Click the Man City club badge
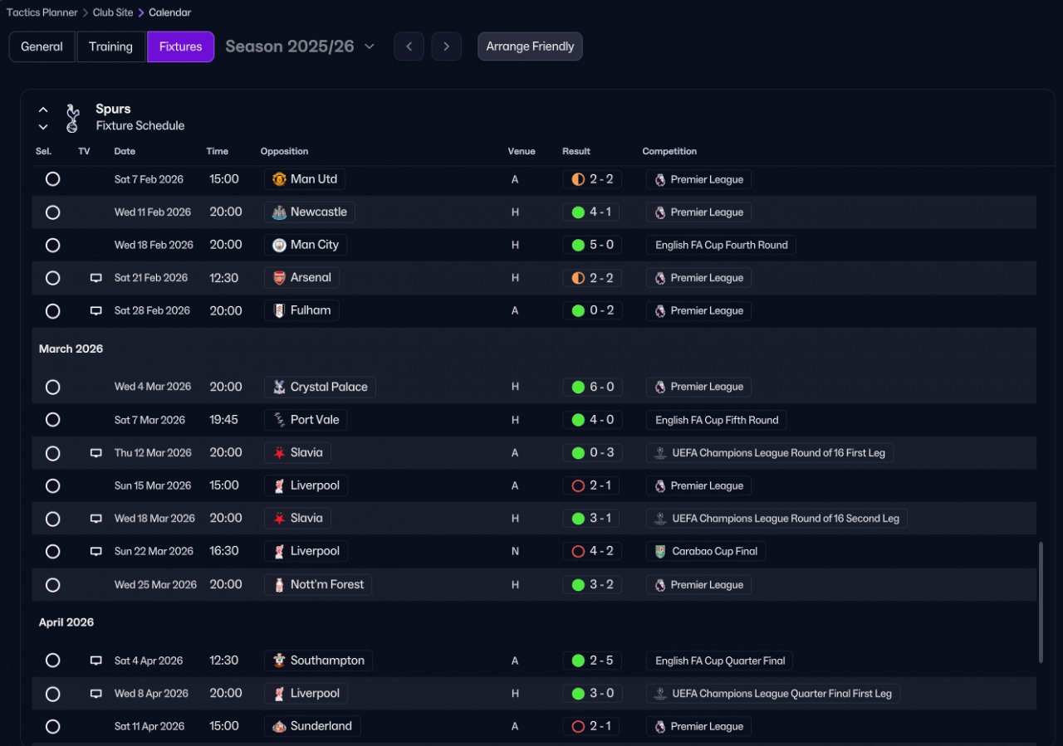 point(279,245)
